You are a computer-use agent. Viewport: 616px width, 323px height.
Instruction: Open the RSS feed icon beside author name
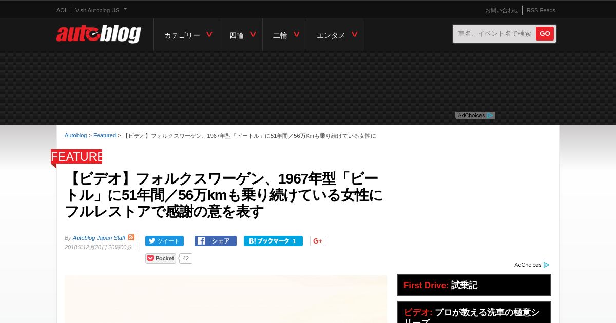point(131,237)
